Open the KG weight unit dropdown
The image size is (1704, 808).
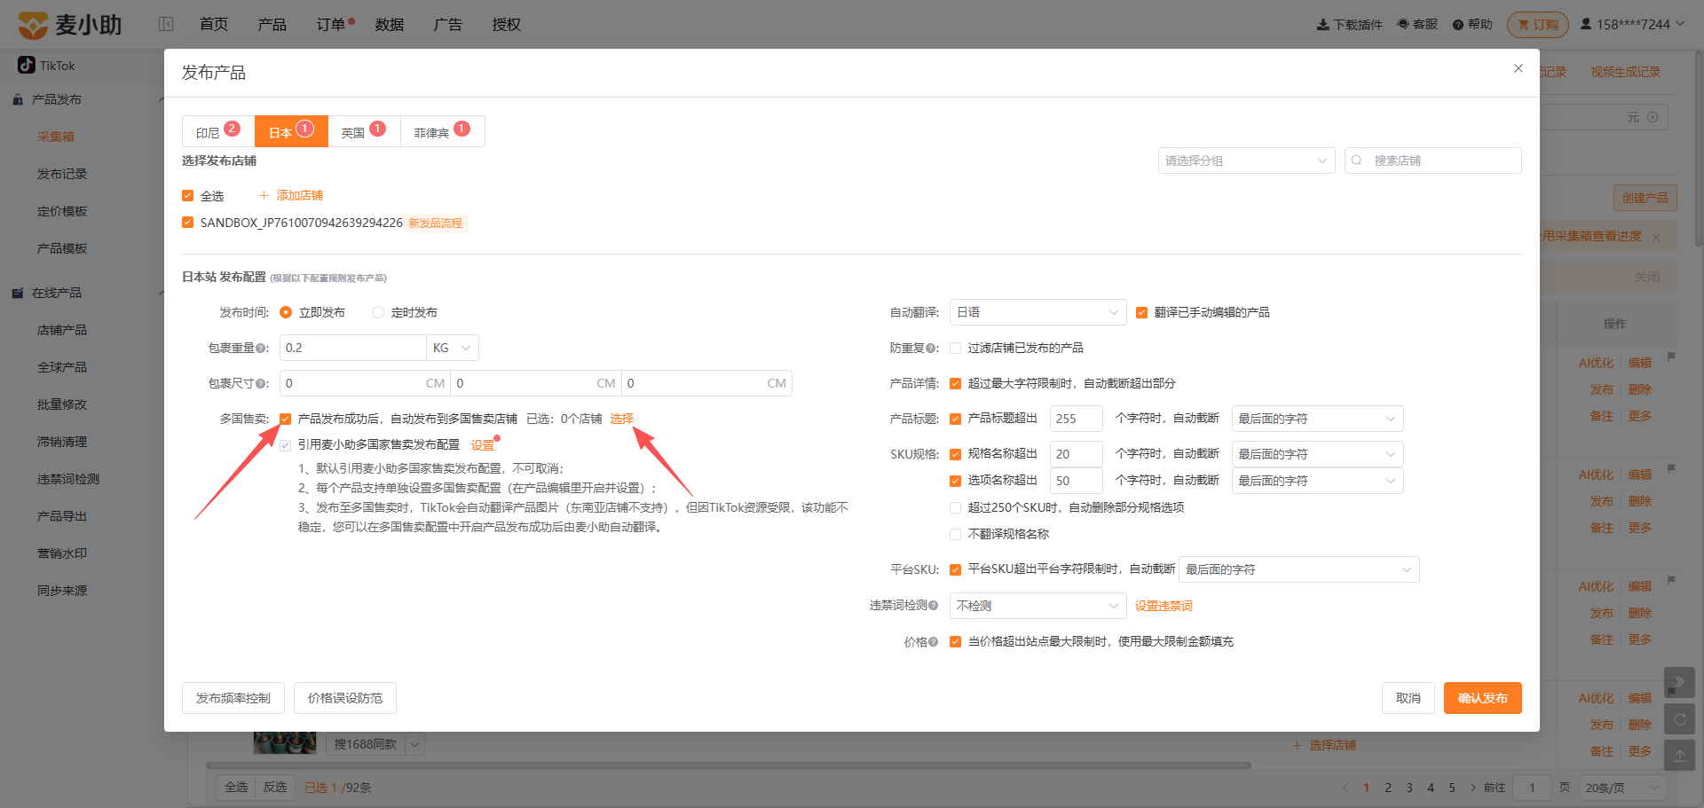[x=453, y=348]
